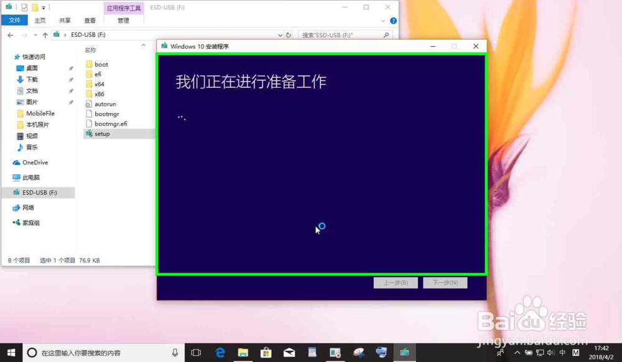
Task: Open the boot folder
Action: (x=100, y=64)
